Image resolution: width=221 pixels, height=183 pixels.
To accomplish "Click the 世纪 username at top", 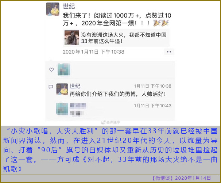I will pos(69,6).
